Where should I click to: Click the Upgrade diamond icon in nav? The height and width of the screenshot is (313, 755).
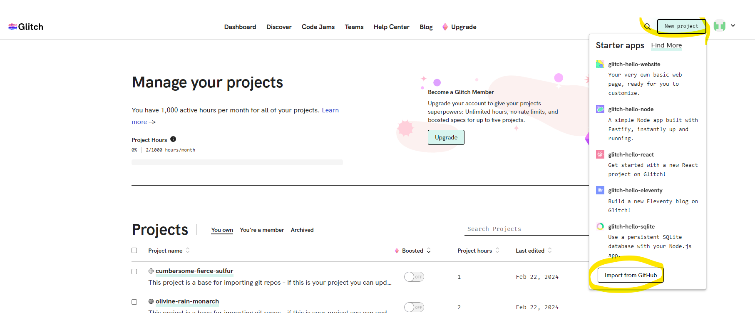(445, 27)
